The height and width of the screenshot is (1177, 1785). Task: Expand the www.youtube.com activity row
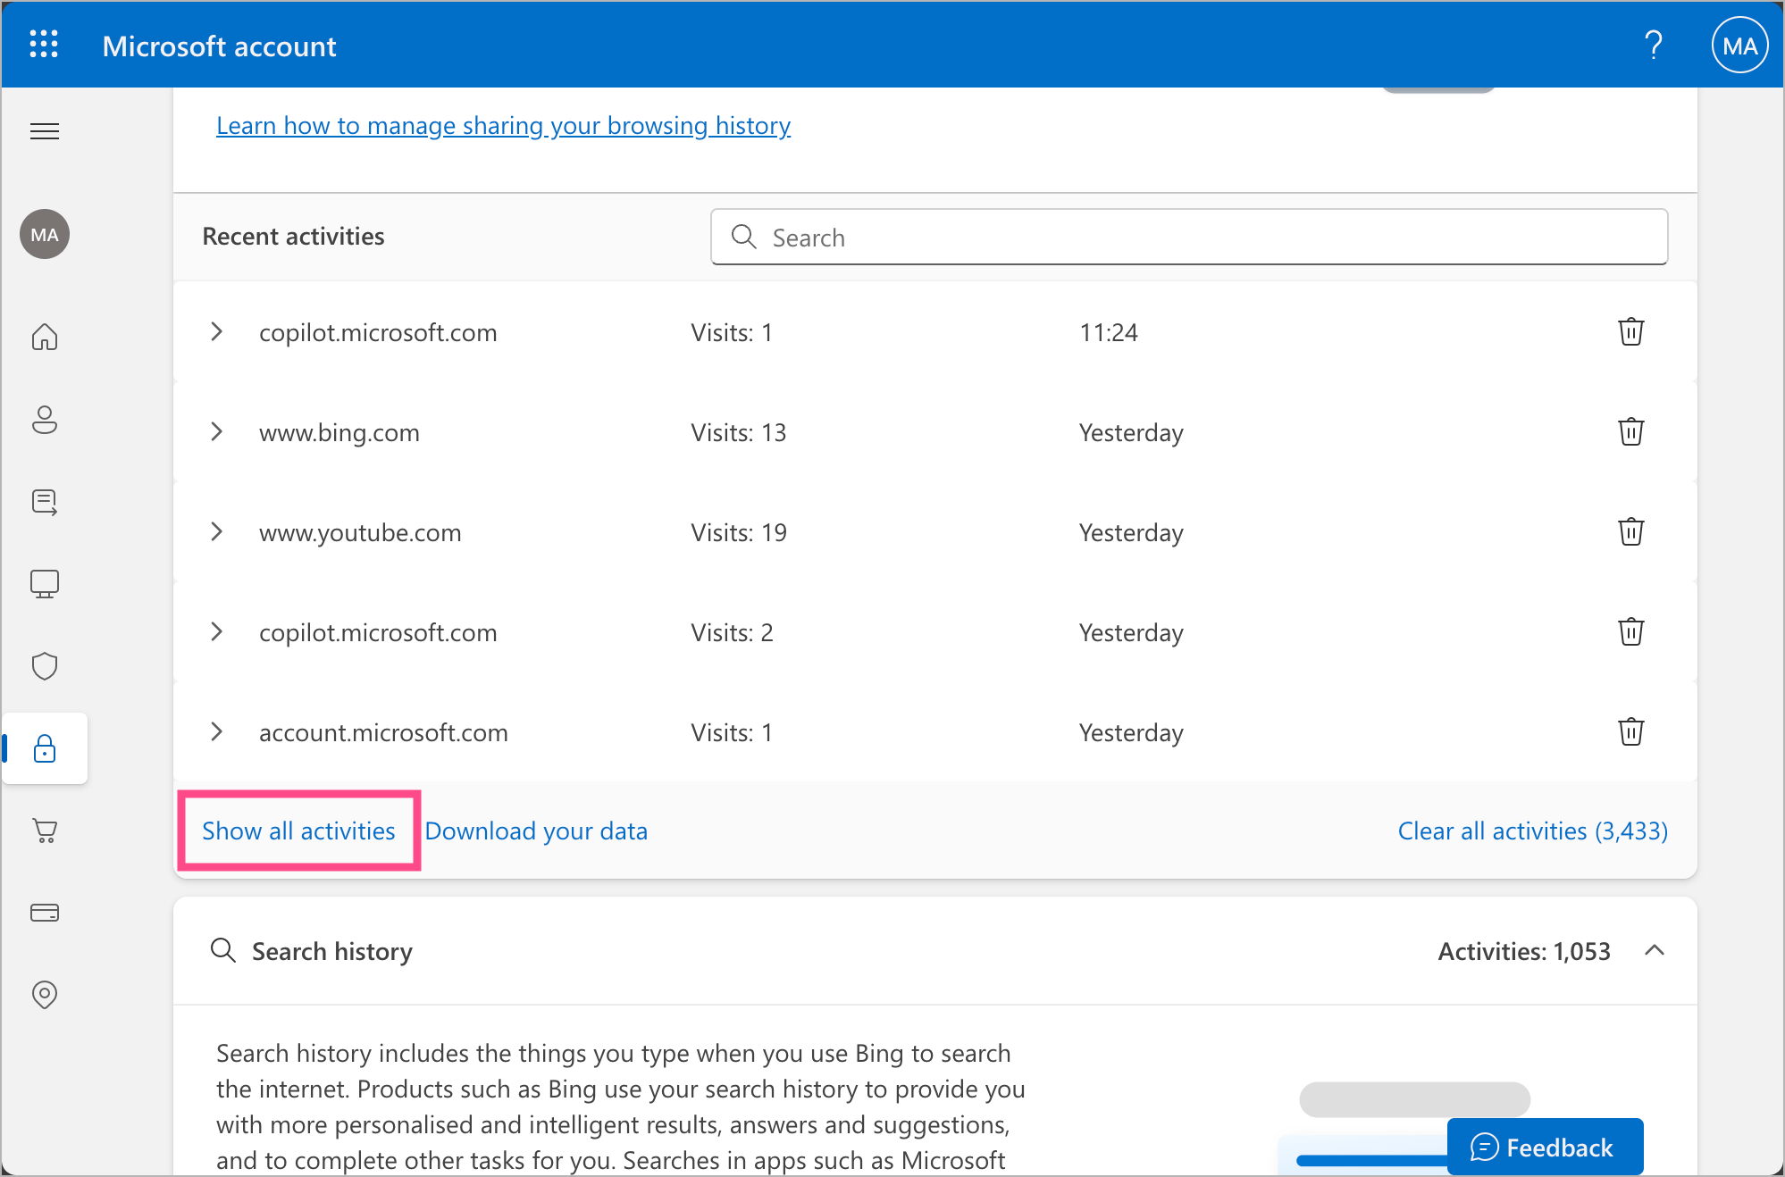tap(216, 532)
